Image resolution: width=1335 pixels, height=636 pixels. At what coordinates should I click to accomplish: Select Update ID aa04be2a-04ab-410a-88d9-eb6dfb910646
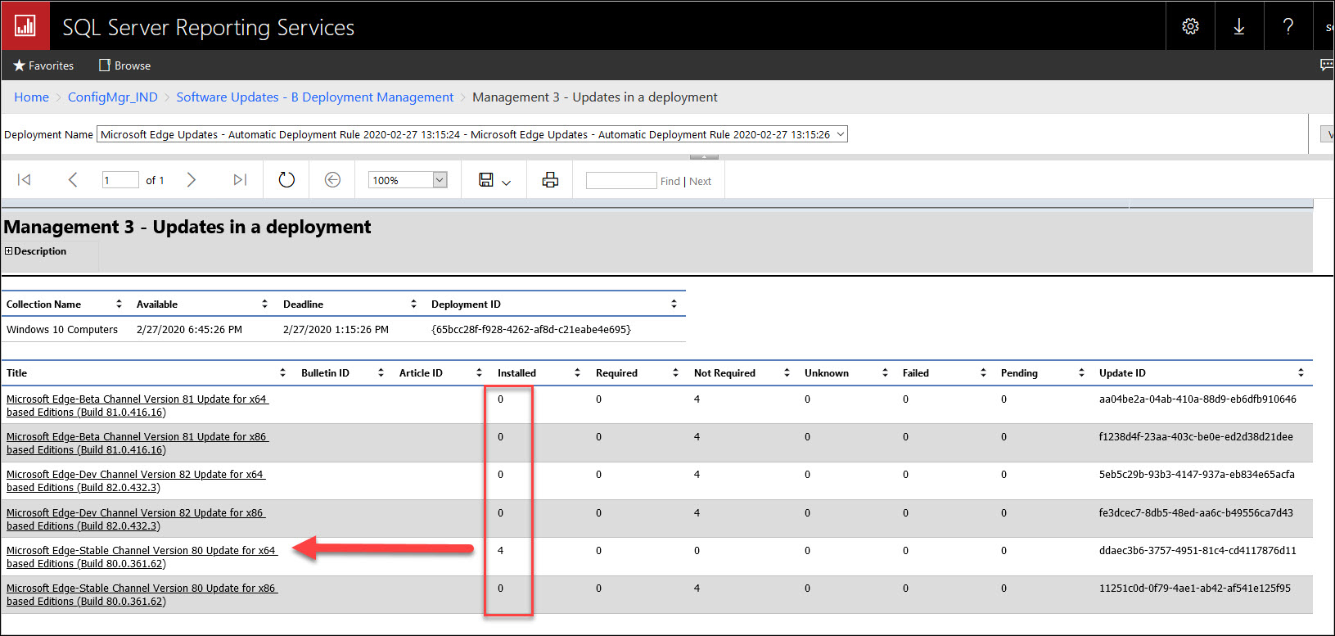(x=1197, y=399)
